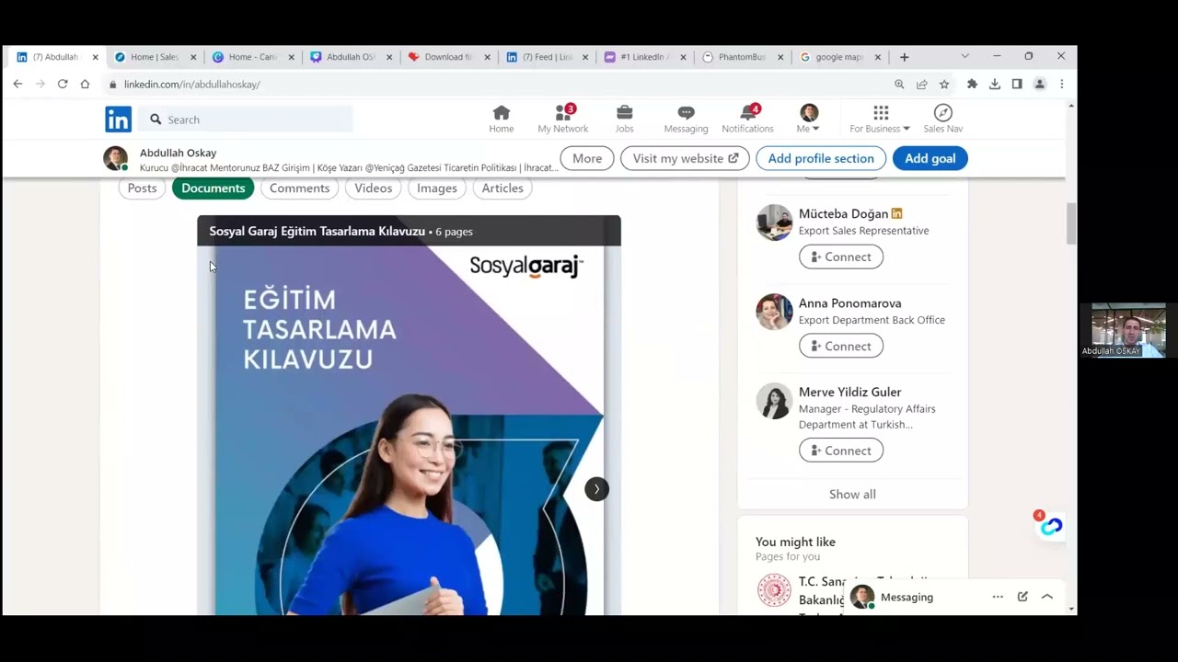Viewport: 1178px width, 662px height.
Task: Expand the For Business menu
Action: [x=880, y=120]
